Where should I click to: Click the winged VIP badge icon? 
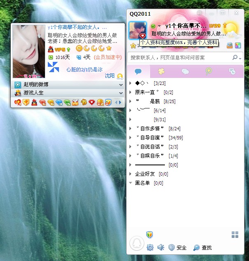click(x=75, y=102)
